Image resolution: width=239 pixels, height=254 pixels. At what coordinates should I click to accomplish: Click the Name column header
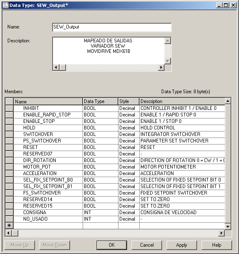(48, 101)
